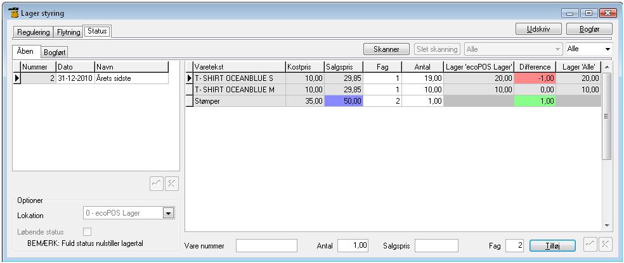Click the Vare nummer input field
624x263 pixels.
[266, 245]
